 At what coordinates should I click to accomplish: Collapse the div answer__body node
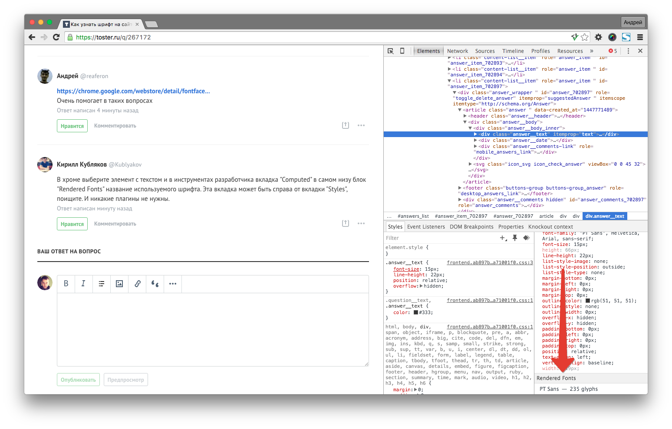tap(465, 122)
